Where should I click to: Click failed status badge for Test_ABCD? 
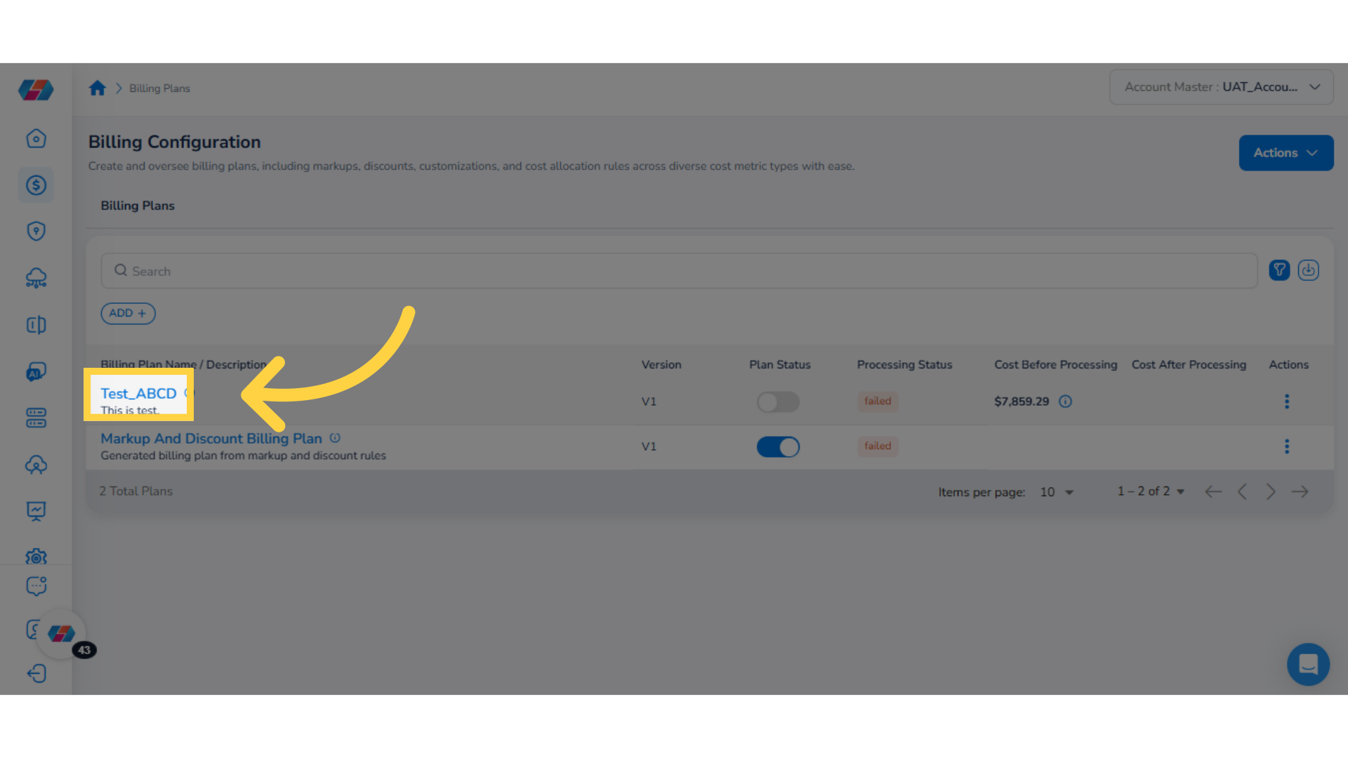(x=878, y=401)
